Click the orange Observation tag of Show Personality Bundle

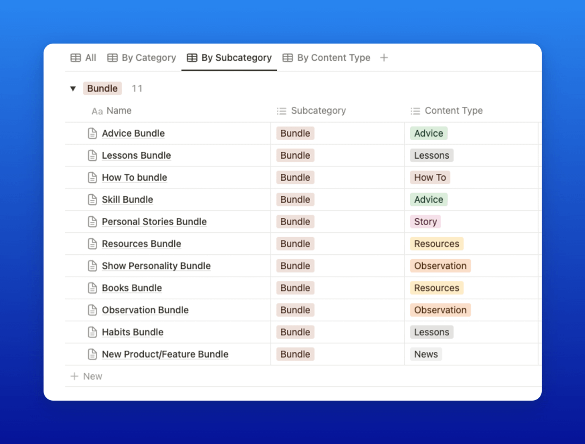(440, 266)
